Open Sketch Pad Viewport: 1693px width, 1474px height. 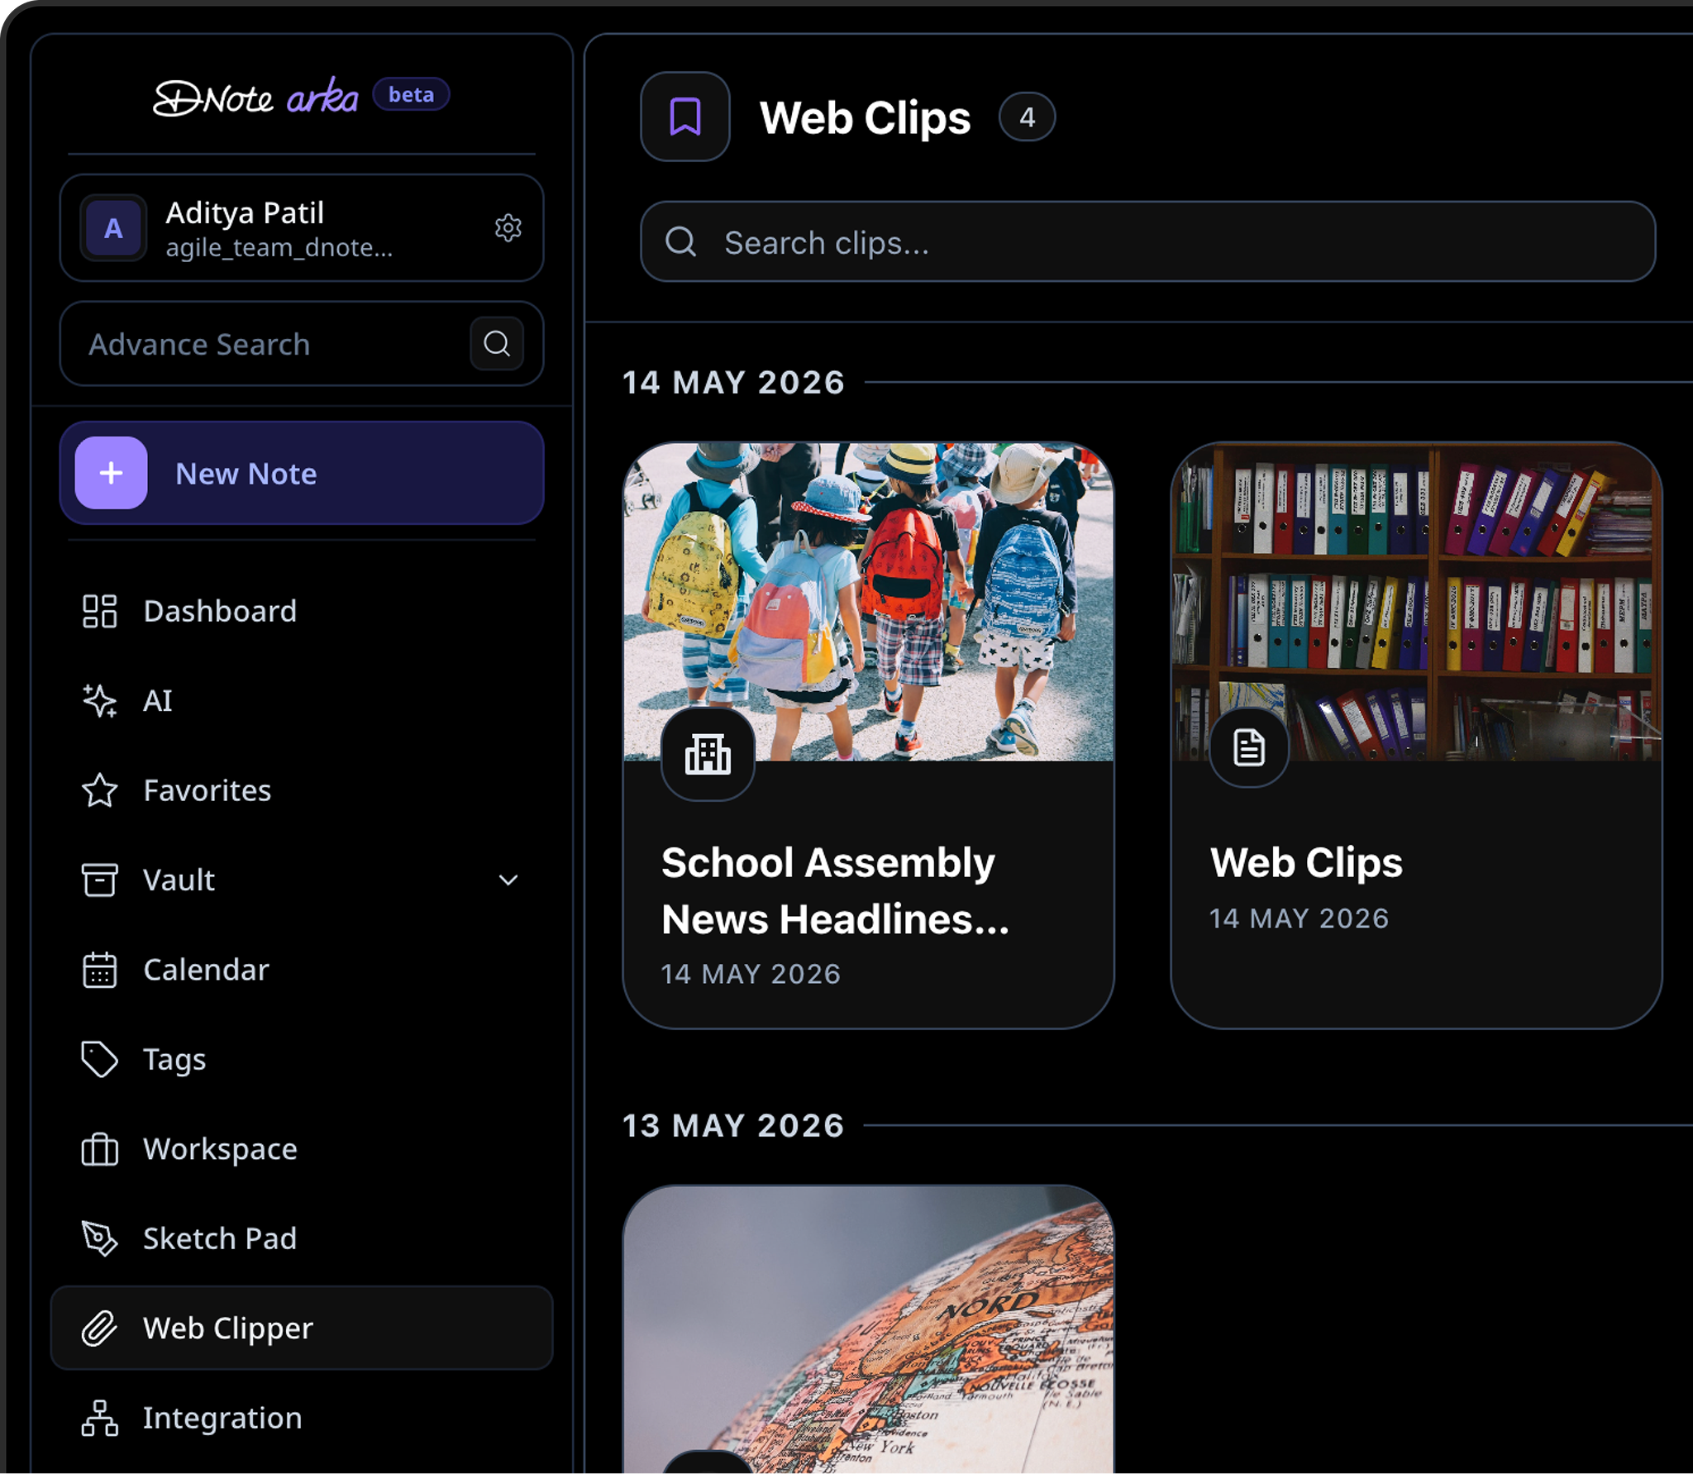302,1238
